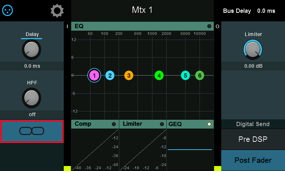
Task: Toggle the Comp enable indicator
Action: click(x=114, y=124)
